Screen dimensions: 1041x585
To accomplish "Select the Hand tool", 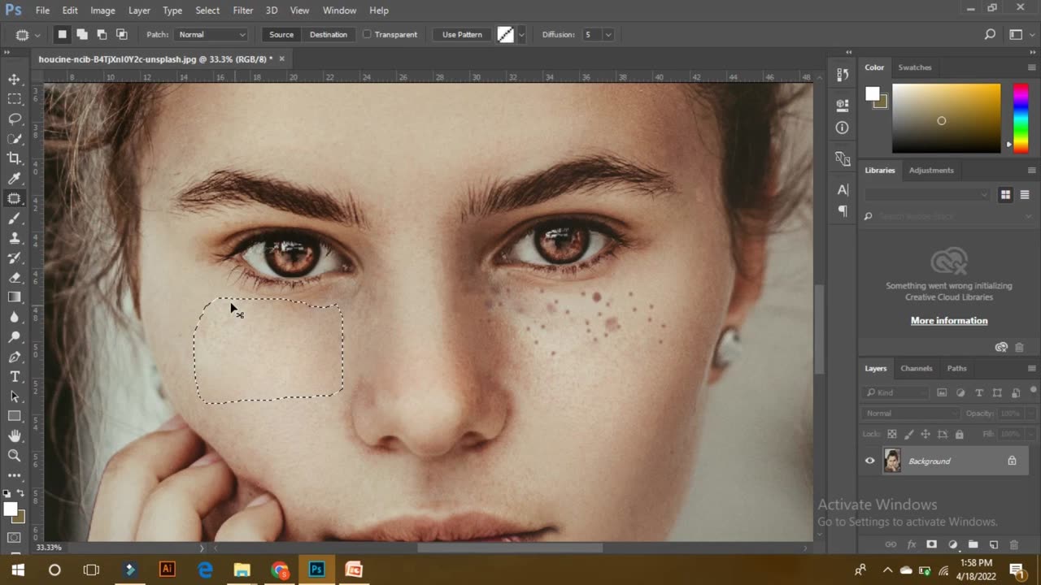I will tap(15, 436).
